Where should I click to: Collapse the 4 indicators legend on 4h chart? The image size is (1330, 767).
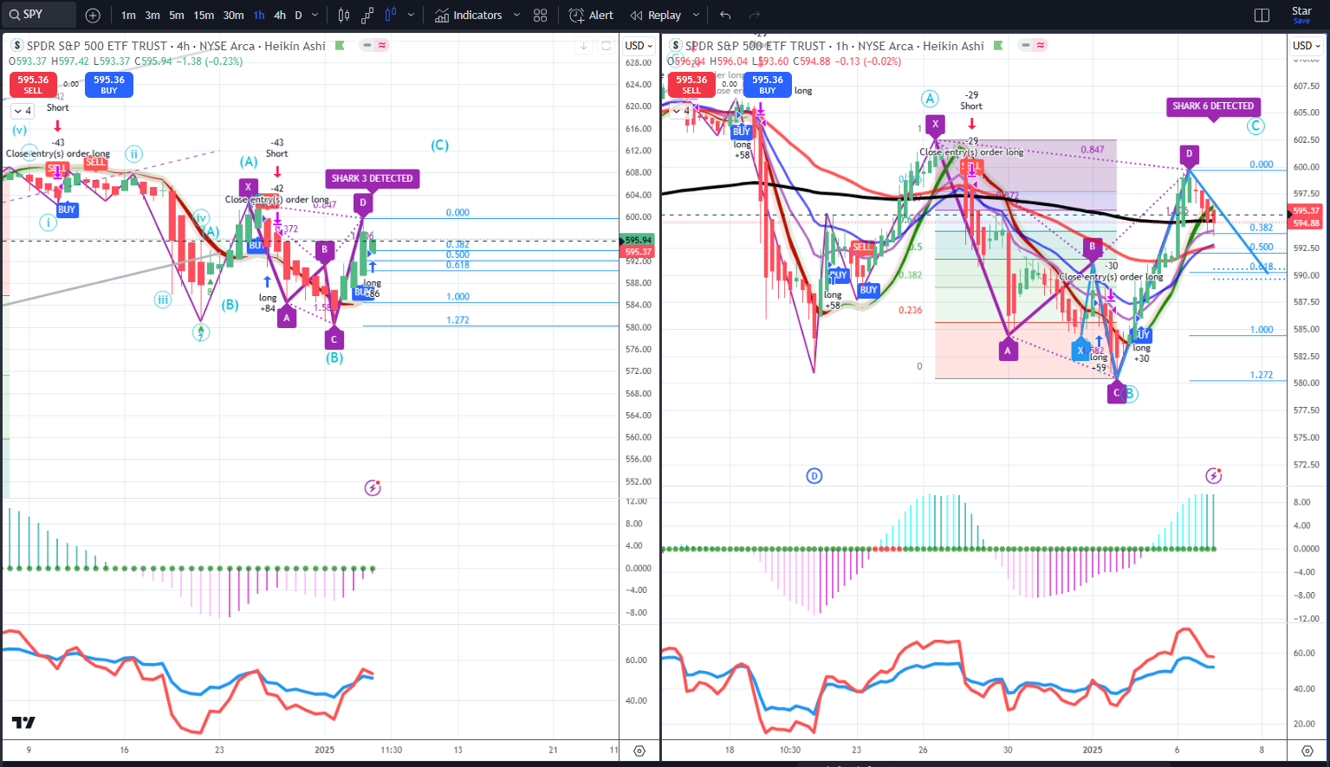click(x=23, y=111)
